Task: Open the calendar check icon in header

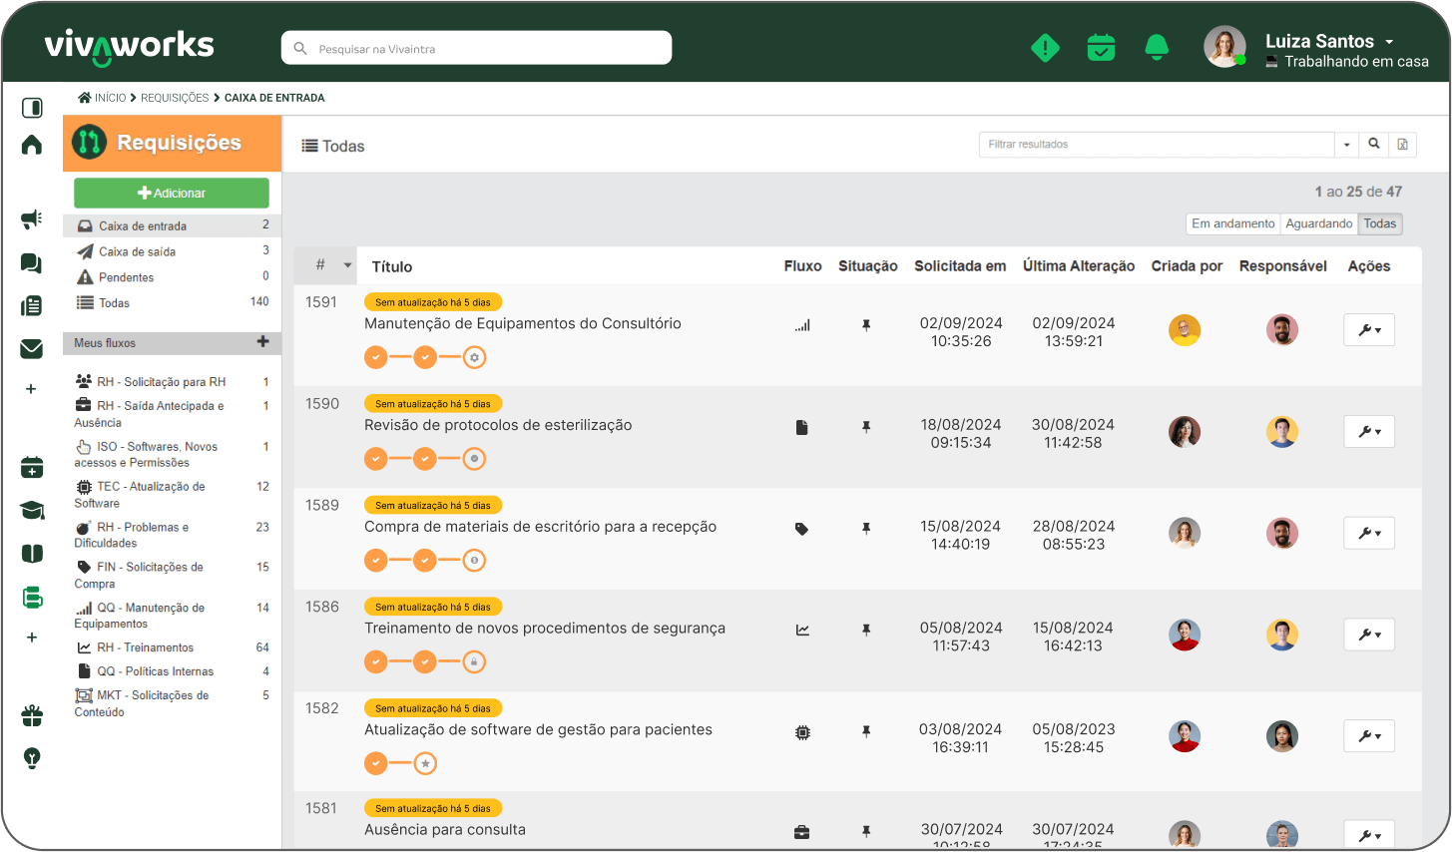Action: click(1101, 47)
